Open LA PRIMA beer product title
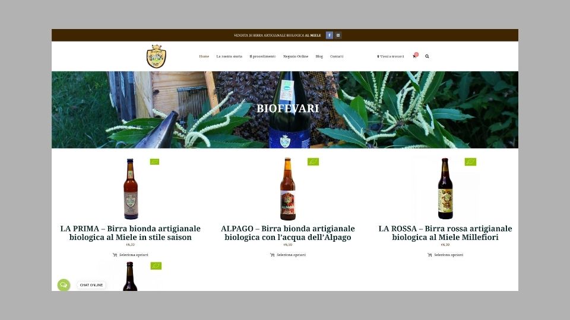570x320 pixels. click(x=131, y=233)
